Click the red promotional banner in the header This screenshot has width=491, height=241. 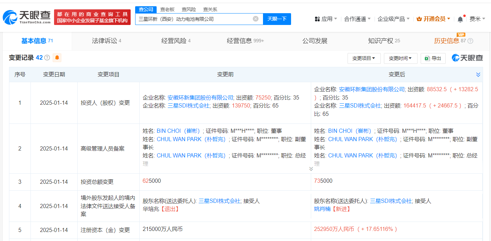(92, 17)
